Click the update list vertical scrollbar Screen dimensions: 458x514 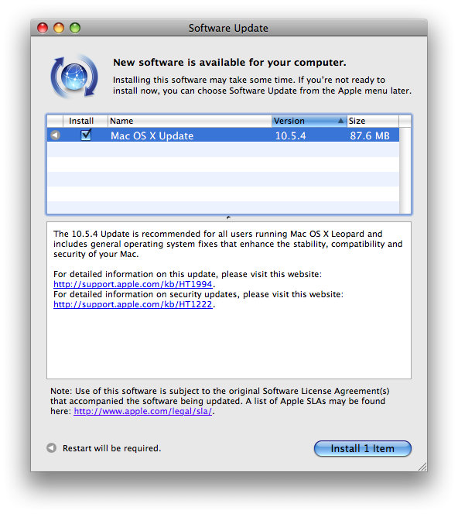pos(405,170)
